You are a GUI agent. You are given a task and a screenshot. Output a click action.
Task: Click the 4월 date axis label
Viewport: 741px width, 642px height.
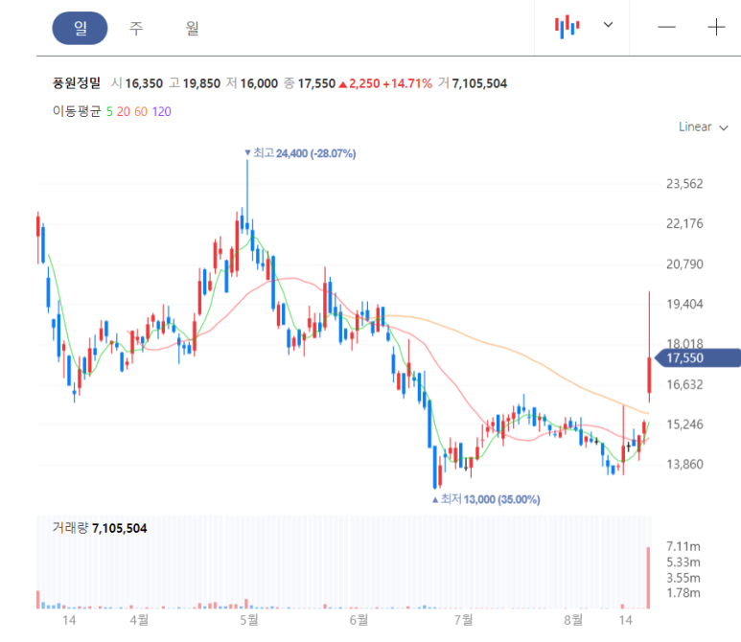(139, 620)
